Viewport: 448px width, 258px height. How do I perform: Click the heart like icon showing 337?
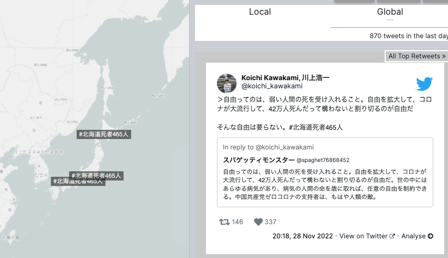click(x=258, y=222)
